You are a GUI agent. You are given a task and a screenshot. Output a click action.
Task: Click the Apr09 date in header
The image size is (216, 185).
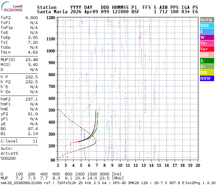91,12
